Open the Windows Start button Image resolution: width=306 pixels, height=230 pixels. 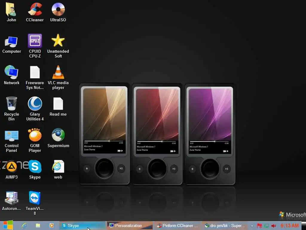(8, 225)
